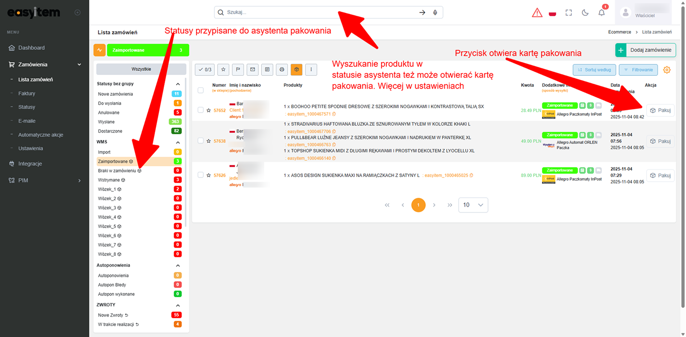
Task: Tick checkbox for order 57626
Action: pyautogui.click(x=201, y=175)
